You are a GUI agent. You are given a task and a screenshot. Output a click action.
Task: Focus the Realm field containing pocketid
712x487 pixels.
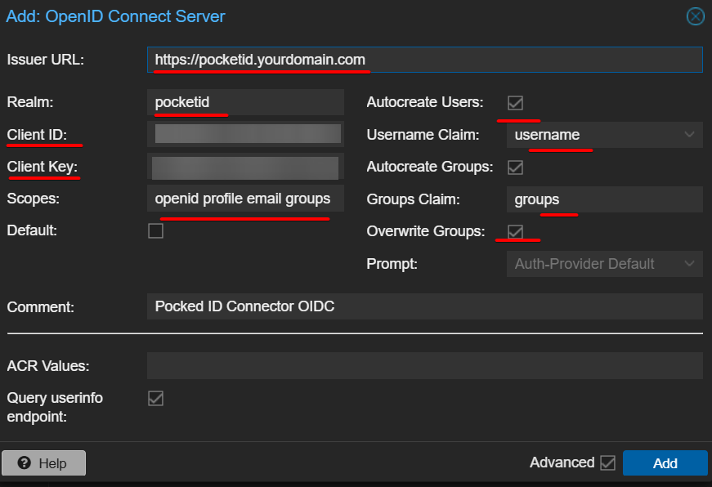pyautogui.click(x=245, y=102)
